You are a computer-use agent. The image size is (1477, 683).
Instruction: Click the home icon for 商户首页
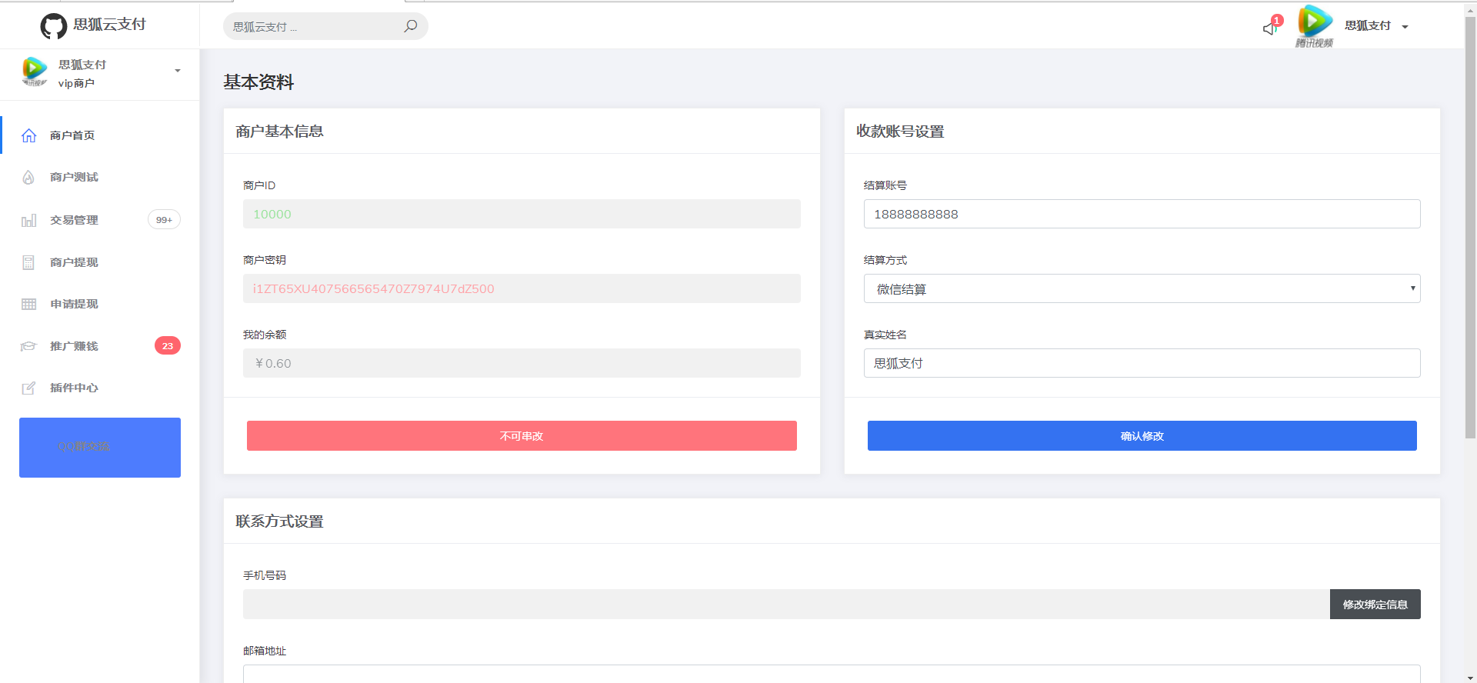click(29, 135)
